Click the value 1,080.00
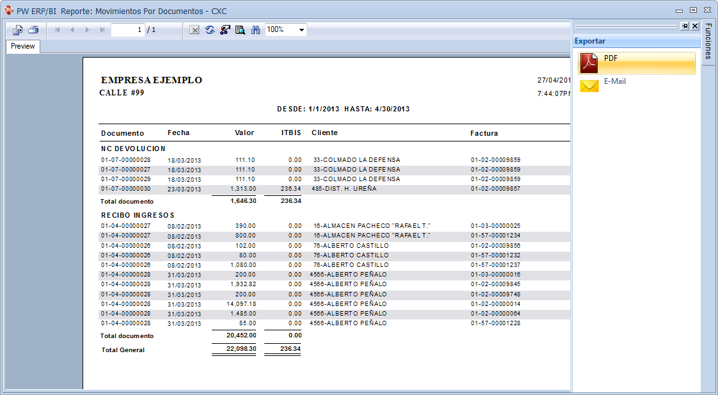 coord(243,265)
